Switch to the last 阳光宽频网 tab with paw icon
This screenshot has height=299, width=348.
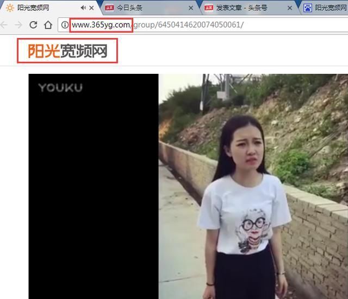tap(325, 8)
